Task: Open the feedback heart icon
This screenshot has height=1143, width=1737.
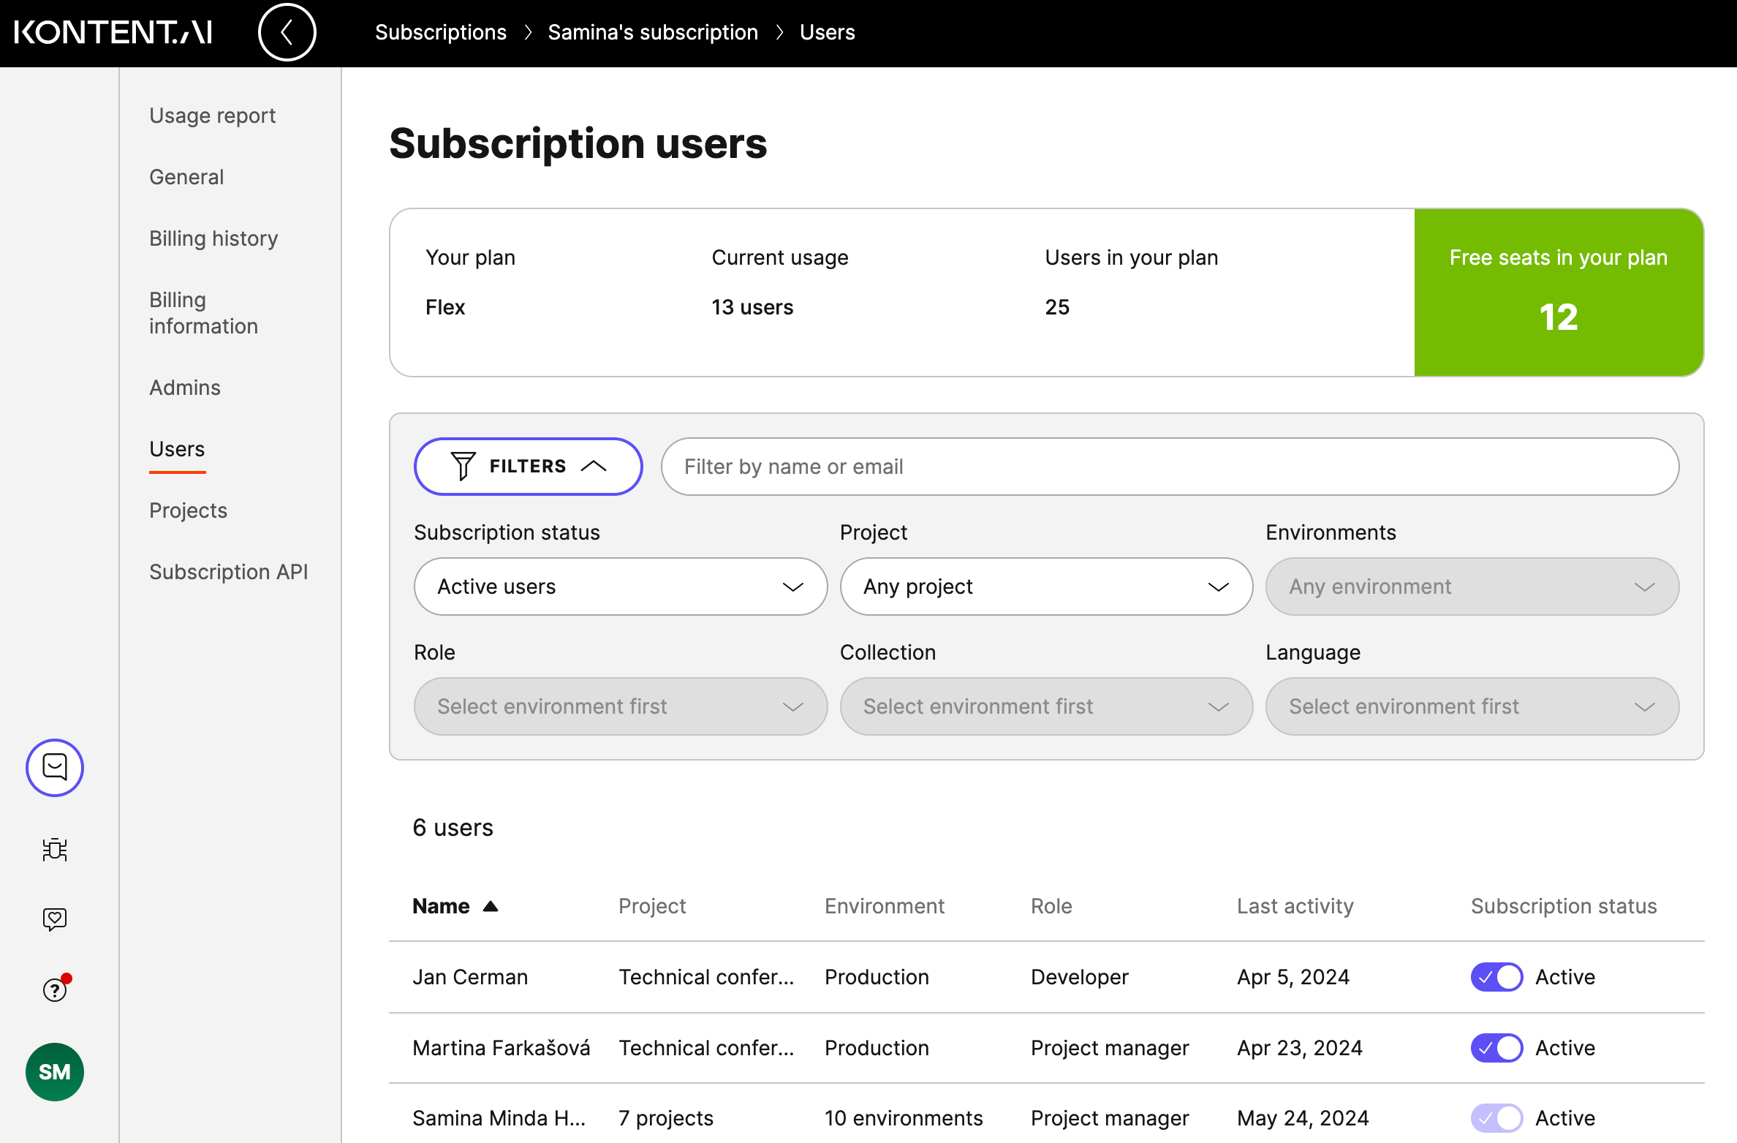Action: click(x=55, y=918)
